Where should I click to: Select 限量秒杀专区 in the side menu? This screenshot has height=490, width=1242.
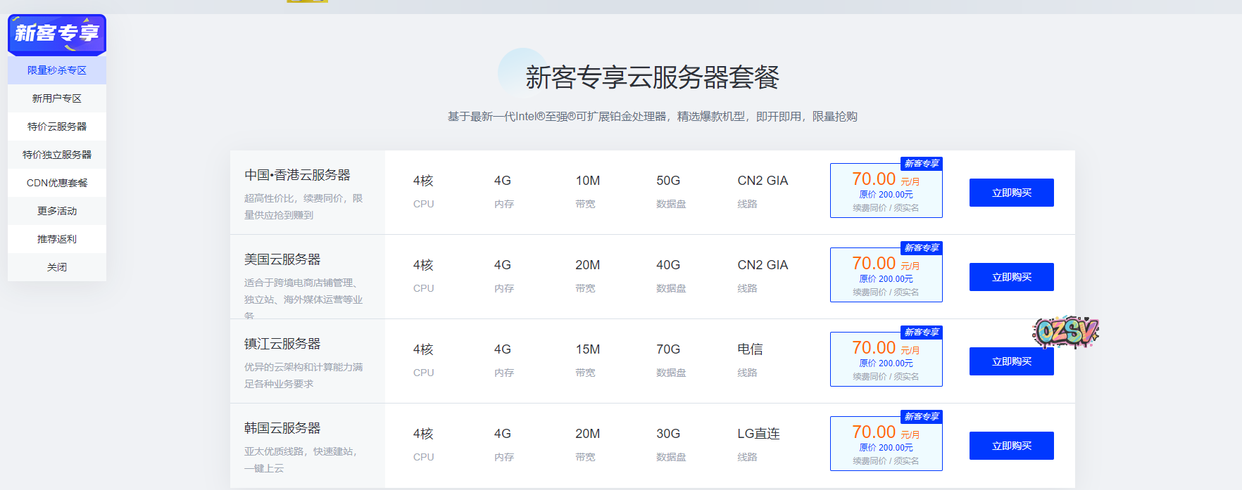click(x=57, y=70)
